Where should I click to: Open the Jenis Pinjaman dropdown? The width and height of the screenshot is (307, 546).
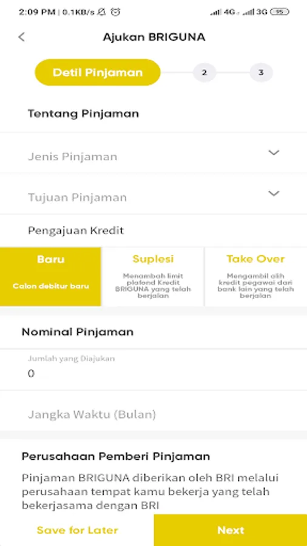pyautogui.click(x=153, y=153)
